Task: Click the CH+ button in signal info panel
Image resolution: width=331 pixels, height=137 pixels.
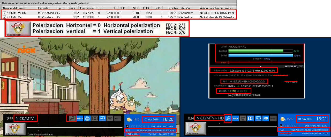Action: coord(287,67)
